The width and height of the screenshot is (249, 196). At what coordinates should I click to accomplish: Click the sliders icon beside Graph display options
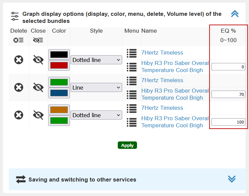(15, 16)
